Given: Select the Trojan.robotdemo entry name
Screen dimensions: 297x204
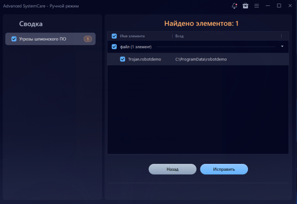Looking at the screenshot, I should (x=145, y=59).
